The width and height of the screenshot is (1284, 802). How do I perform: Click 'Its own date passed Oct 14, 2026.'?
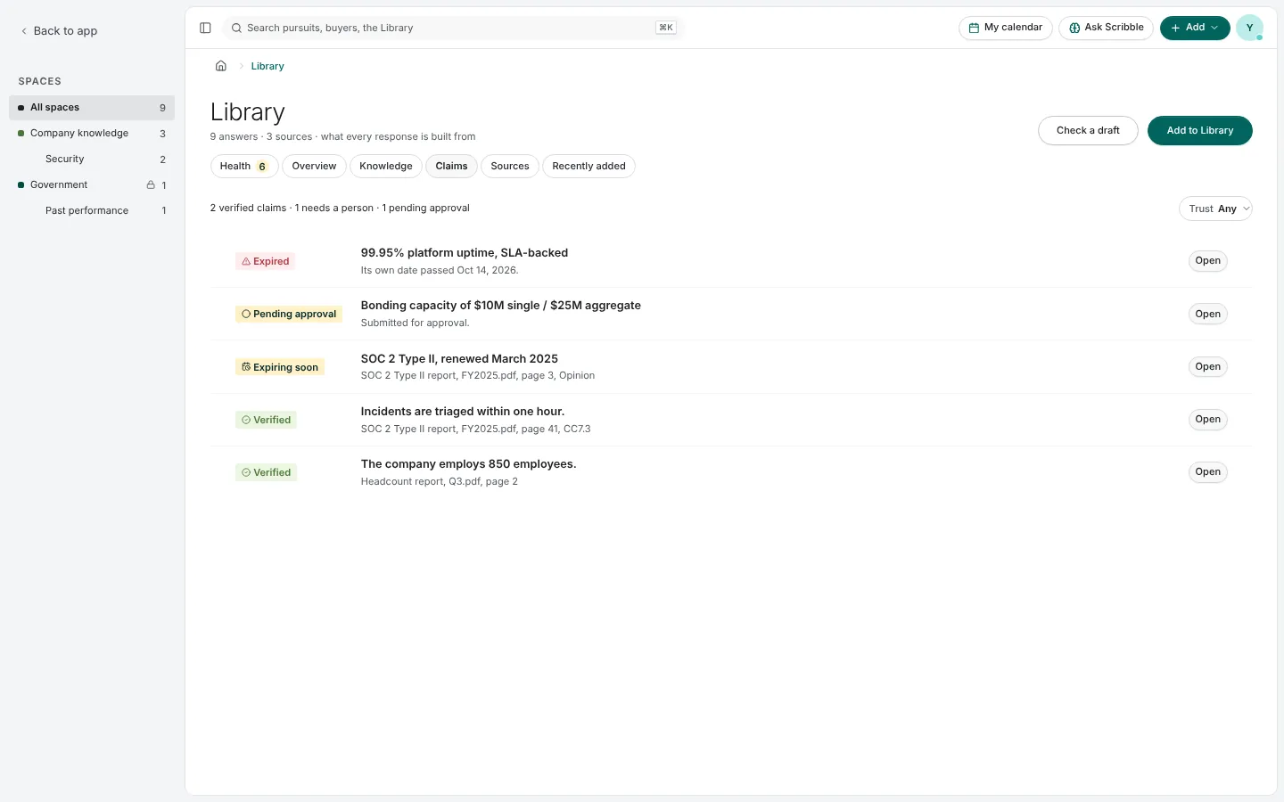pyautogui.click(x=440, y=270)
